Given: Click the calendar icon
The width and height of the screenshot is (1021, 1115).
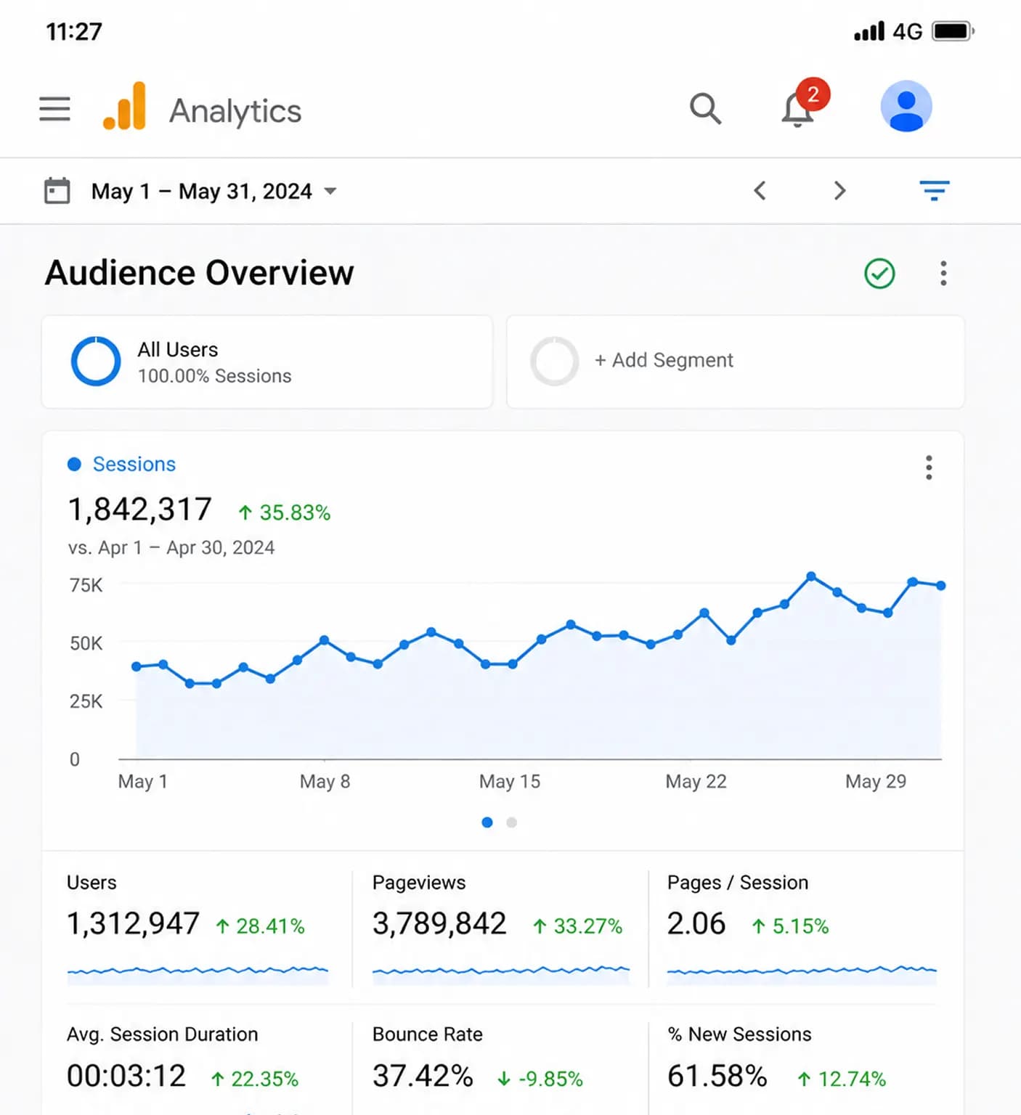Looking at the screenshot, I should tap(57, 191).
